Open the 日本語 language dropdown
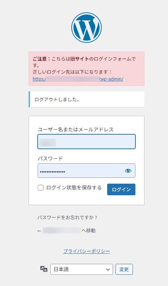This screenshot has height=286, width=168. 81,269
